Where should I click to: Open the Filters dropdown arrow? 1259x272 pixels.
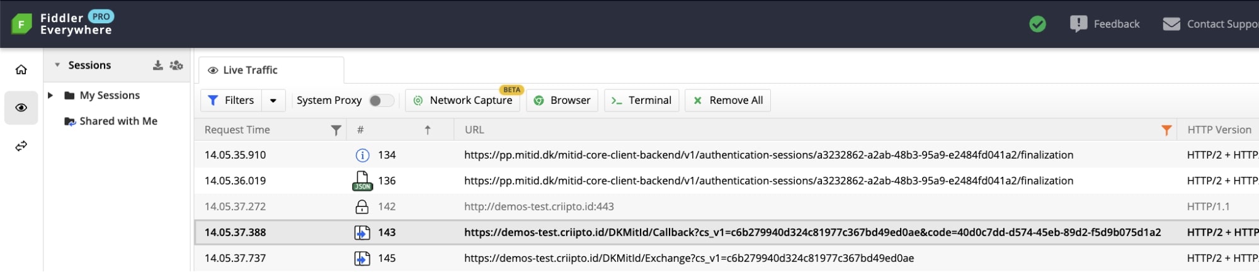273,100
